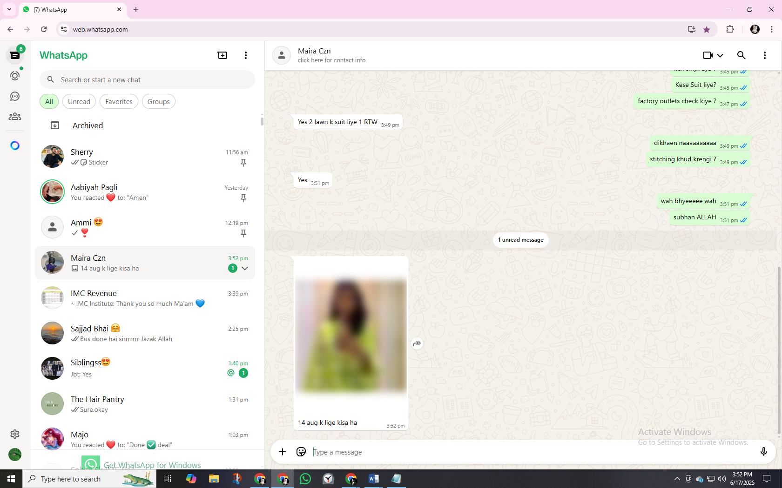Record a voice message with microphone
782x488 pixels.
tap(763, 452)
